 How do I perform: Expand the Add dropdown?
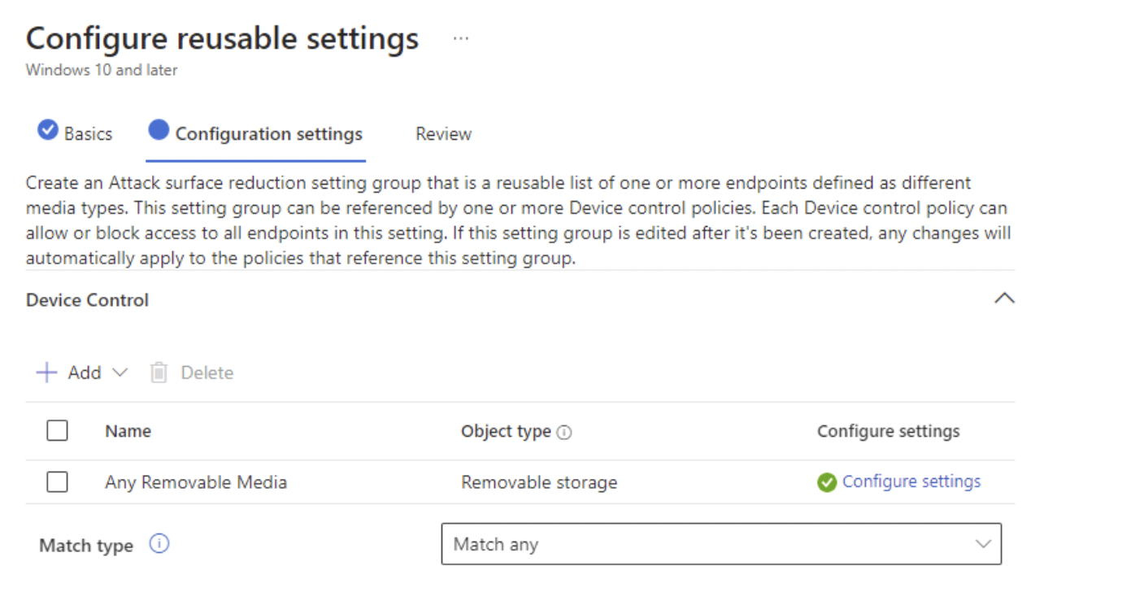(x=120, y=372)
